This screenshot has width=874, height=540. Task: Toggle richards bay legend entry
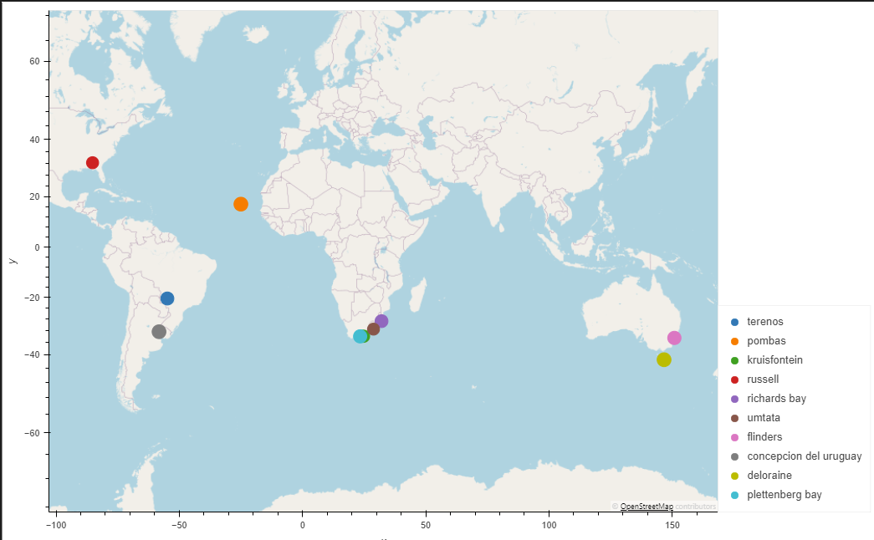tap(768, 399)
